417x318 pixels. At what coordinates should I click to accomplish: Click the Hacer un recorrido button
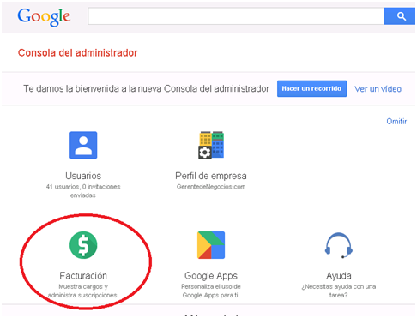click(x=311, y=88)
